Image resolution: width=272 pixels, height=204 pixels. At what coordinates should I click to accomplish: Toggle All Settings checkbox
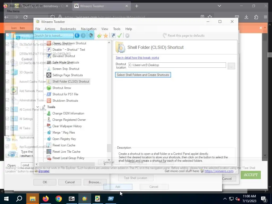7,119
